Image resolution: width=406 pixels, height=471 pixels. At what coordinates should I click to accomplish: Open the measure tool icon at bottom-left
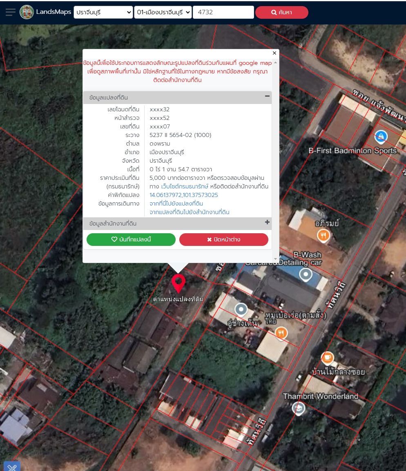(x=12, y=467)
